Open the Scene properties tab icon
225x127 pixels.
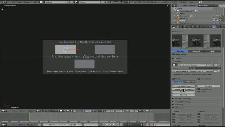(x=185, y=27)
